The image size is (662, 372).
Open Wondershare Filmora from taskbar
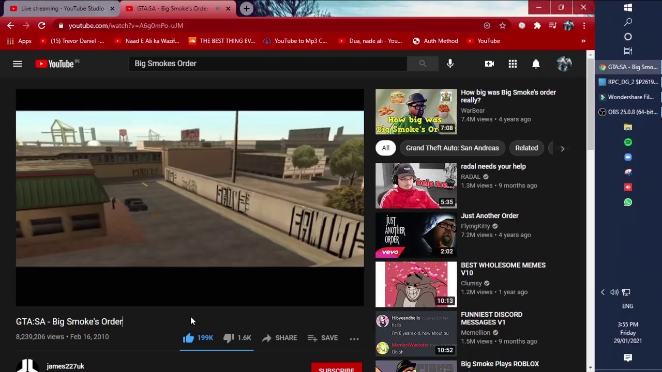628,97
